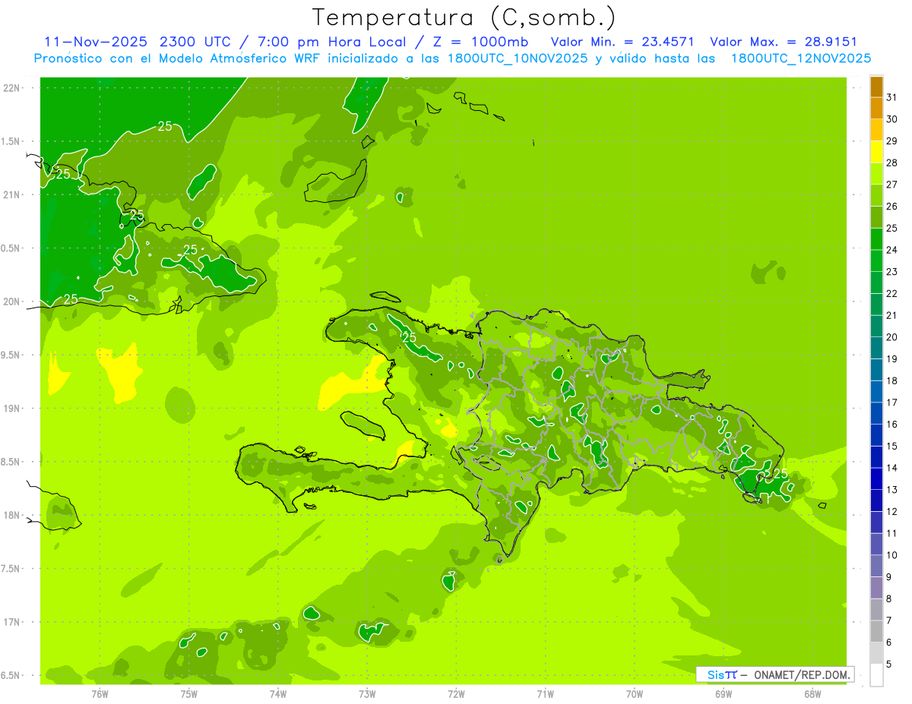This screenshot has width=912, height=704.
Task: Click the lime swatch between 27 and 28
Action: point(876,173)
